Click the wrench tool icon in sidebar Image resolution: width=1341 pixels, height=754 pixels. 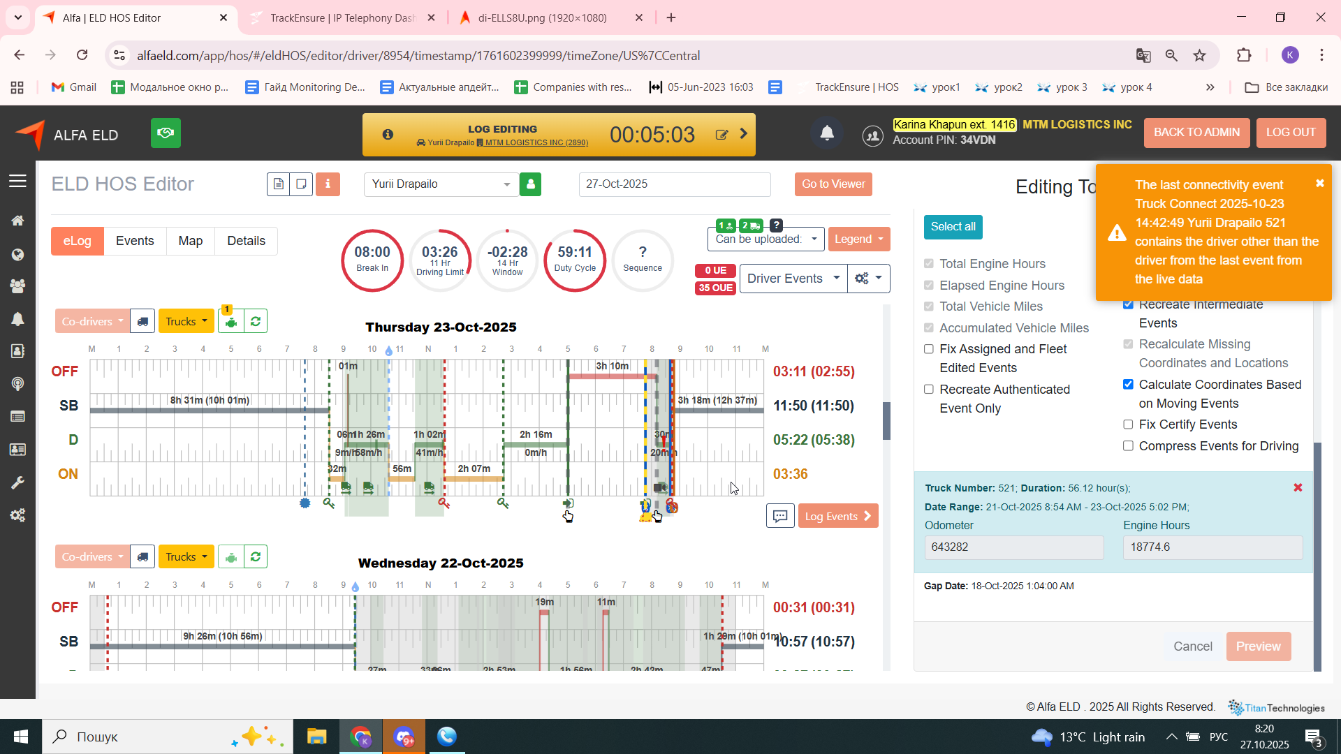point(17,482)
